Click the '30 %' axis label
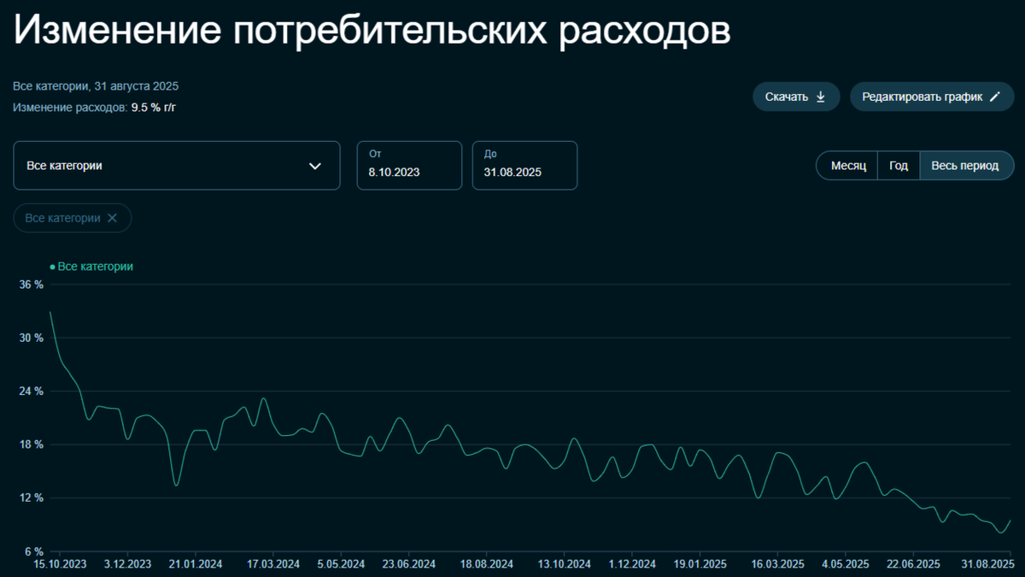Viewport: 1025px width, 577px height. pos(32,338)
